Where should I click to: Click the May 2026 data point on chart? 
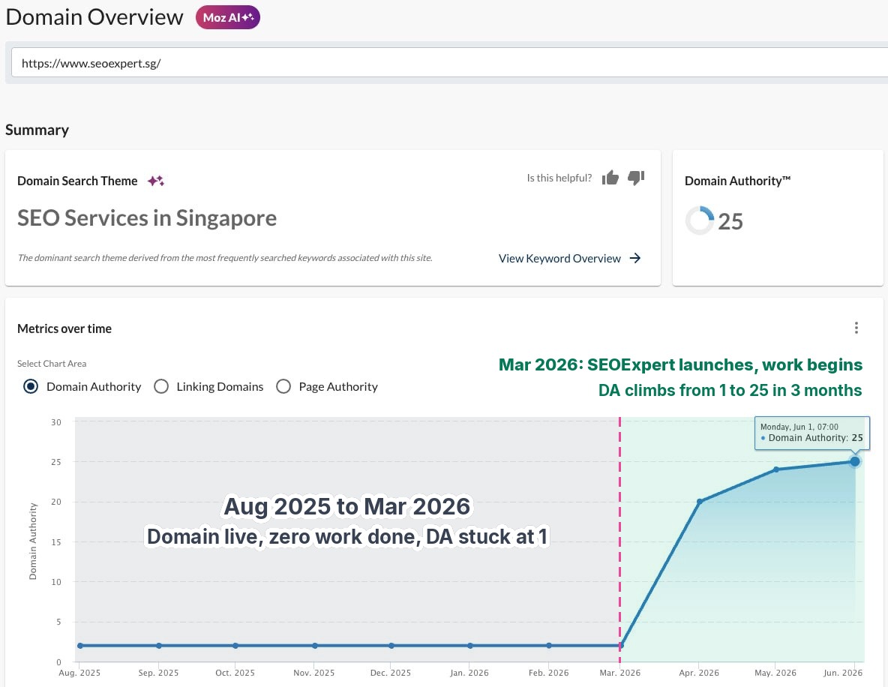775,469
